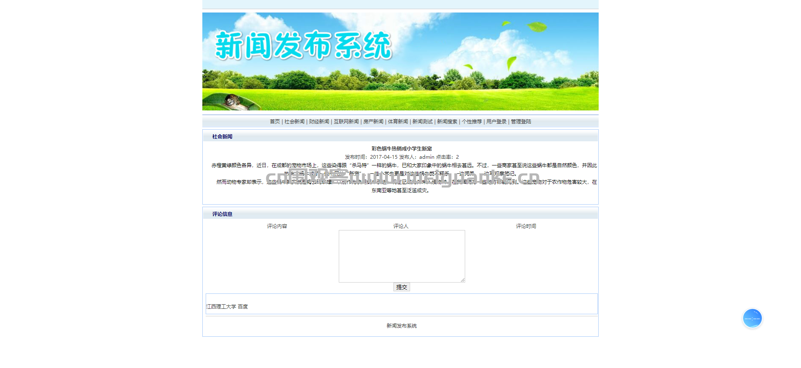Click the blue floating assistant icon

(x=753, y=318)
